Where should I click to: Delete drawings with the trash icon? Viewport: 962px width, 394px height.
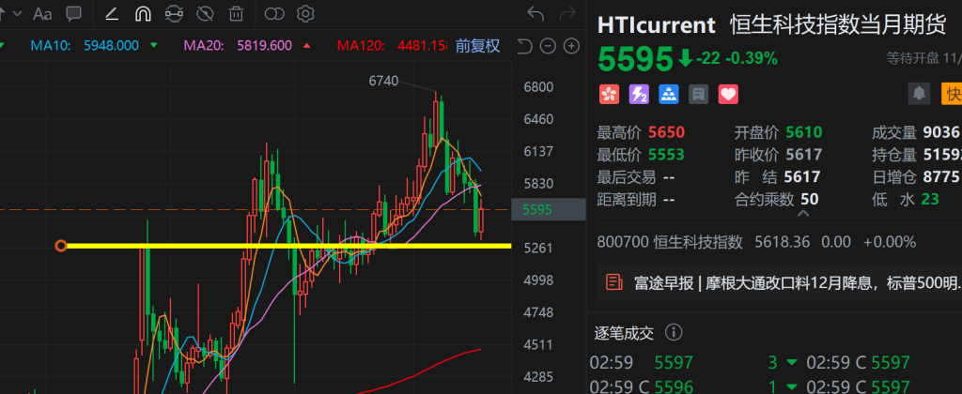coord(236,14)
